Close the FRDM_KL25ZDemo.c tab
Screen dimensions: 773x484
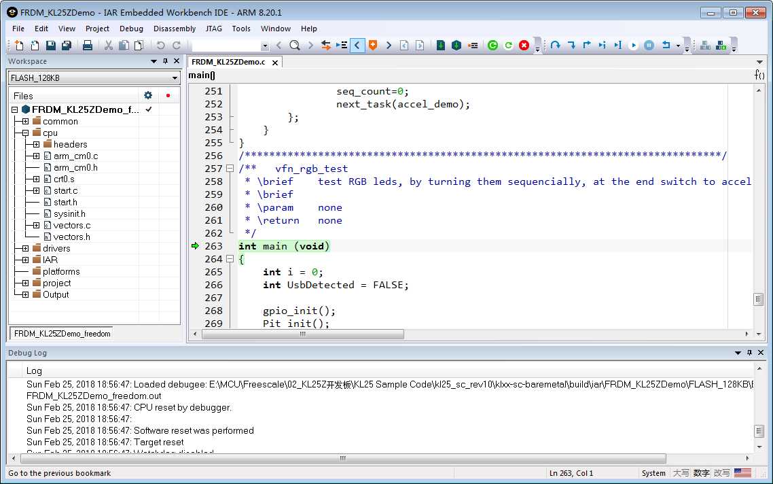coord(275,62)
